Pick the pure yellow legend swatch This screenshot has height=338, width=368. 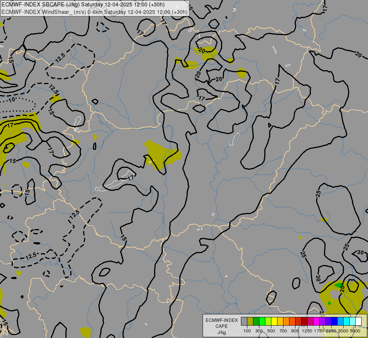click(x=274, y=321)
